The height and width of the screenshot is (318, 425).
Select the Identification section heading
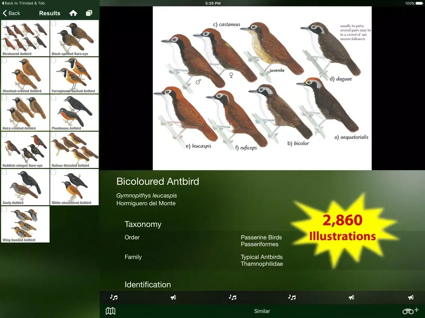pos(148,284)
